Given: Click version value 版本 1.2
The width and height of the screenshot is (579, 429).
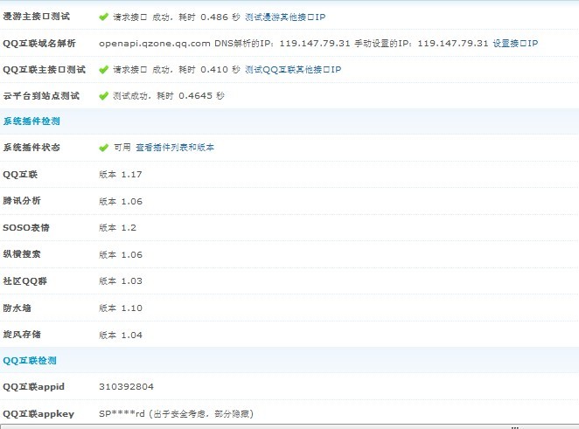Looking at the screenshot, I should pos(117,227).
